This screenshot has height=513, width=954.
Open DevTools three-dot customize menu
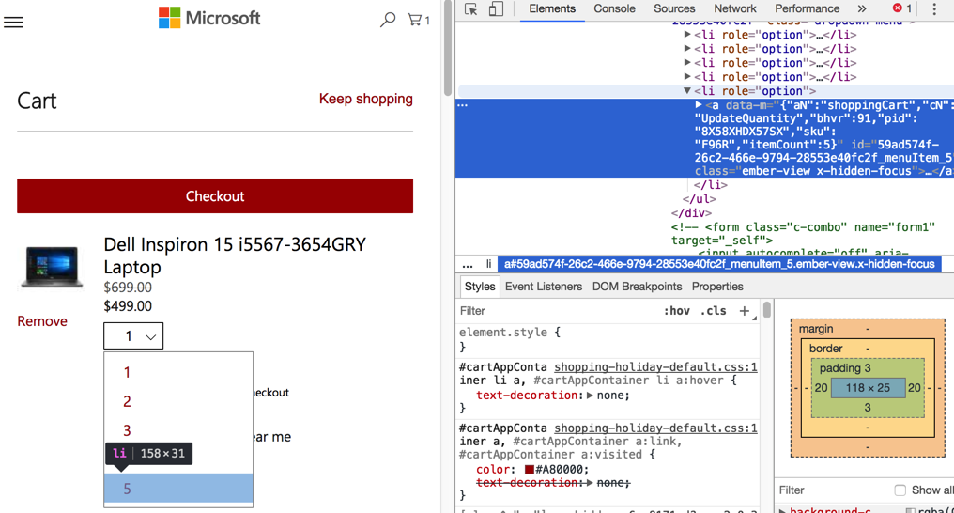[934, 8]
